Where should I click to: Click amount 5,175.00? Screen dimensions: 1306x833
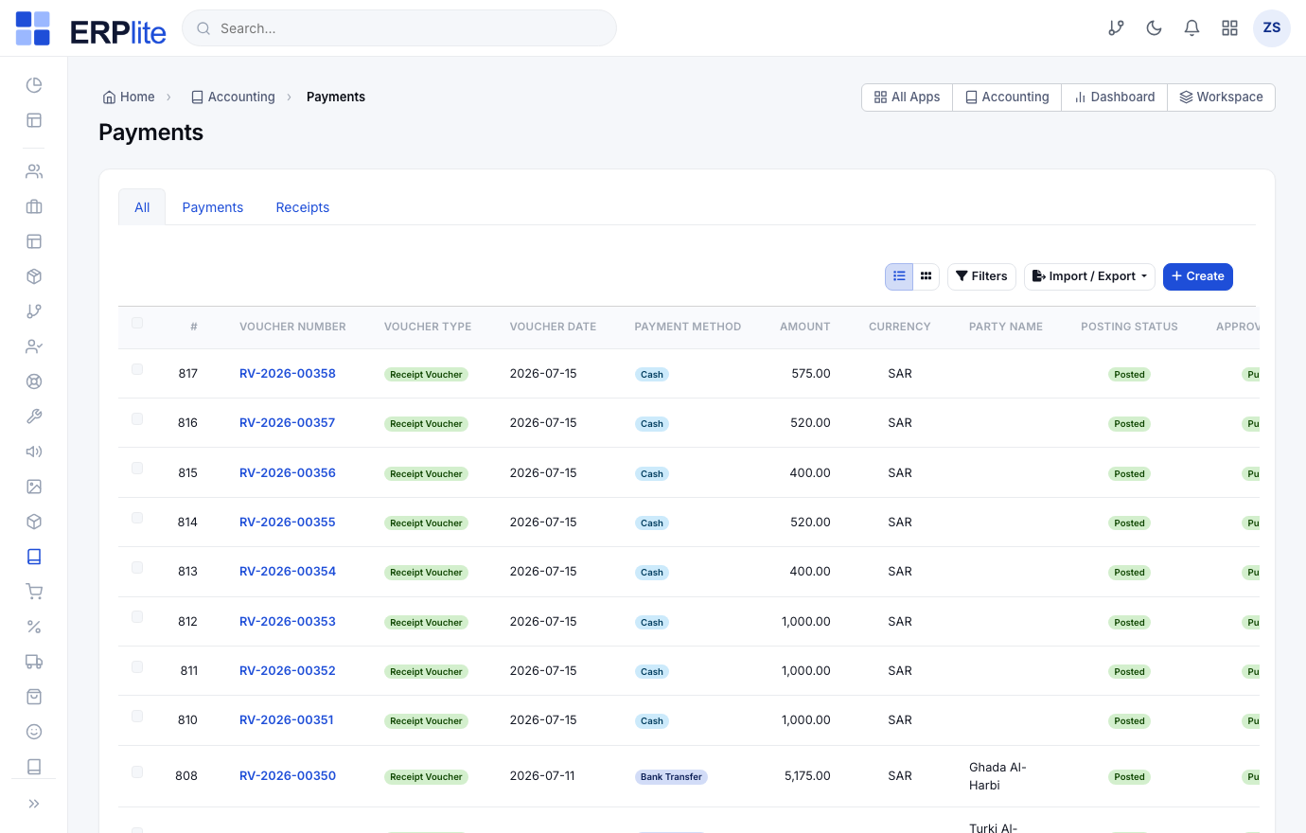807,775
